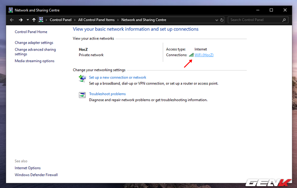Open Internet Options link

28,168
